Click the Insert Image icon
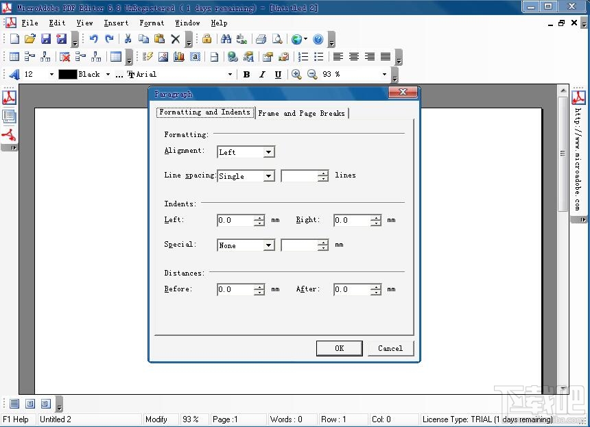 tap(163, 56)
